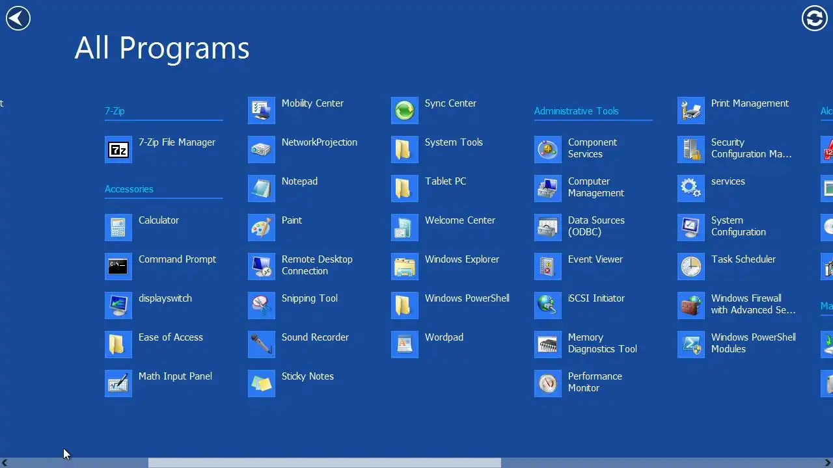
Task: Launch the Print Management icon
Action: click(691, 110)
